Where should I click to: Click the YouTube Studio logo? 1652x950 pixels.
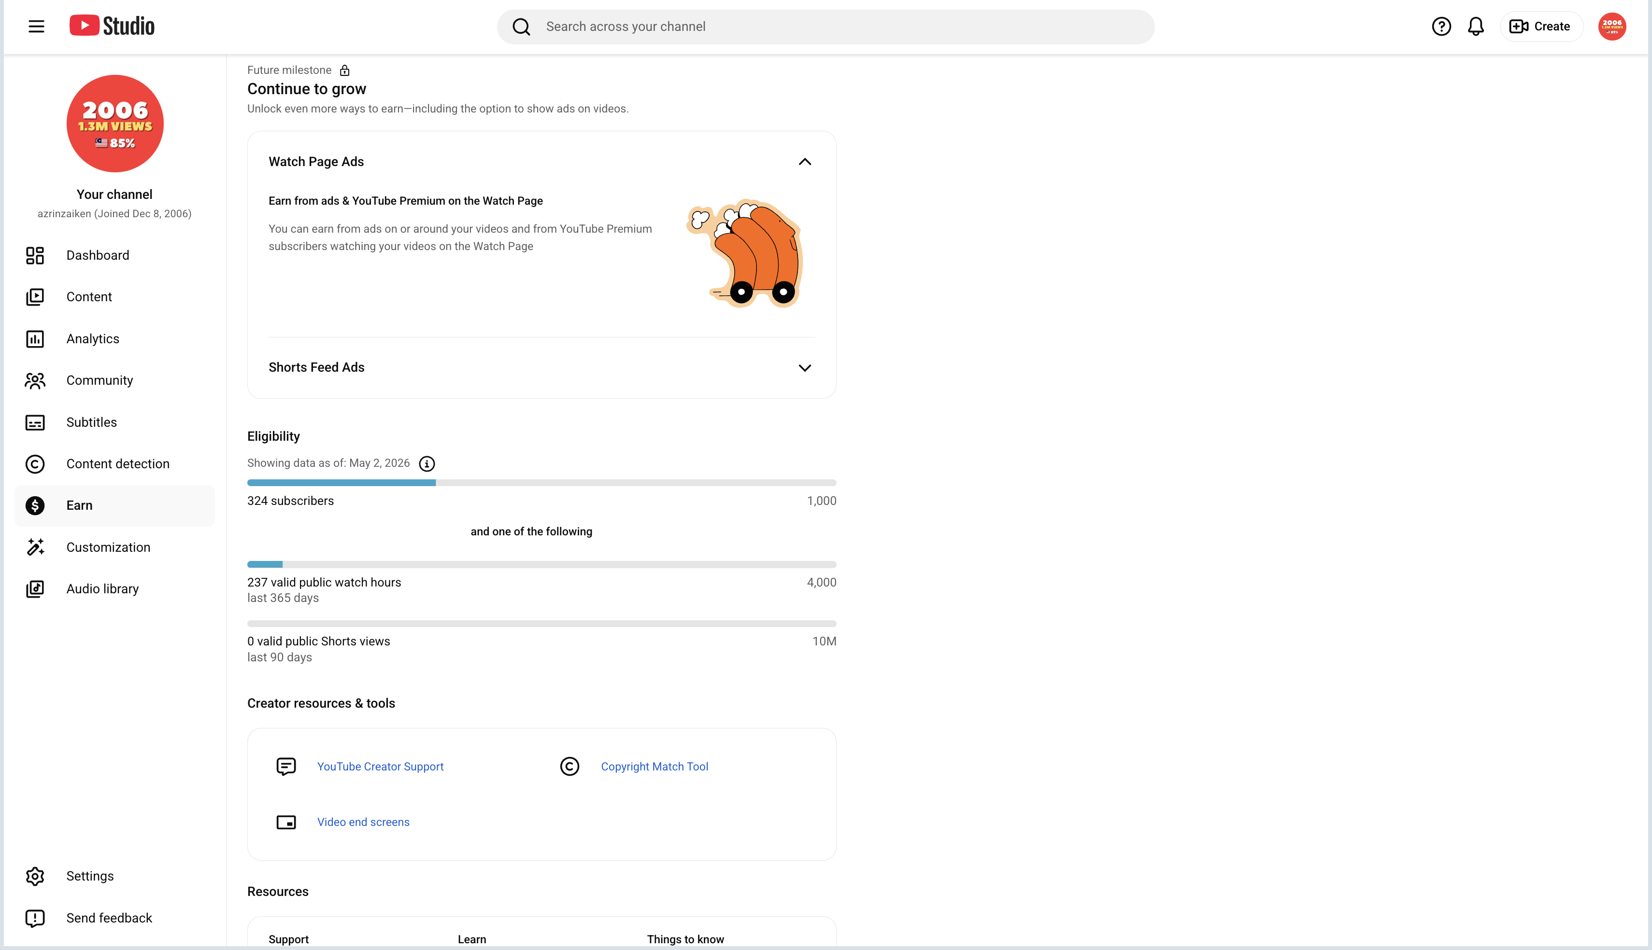[x=112, y=26]
